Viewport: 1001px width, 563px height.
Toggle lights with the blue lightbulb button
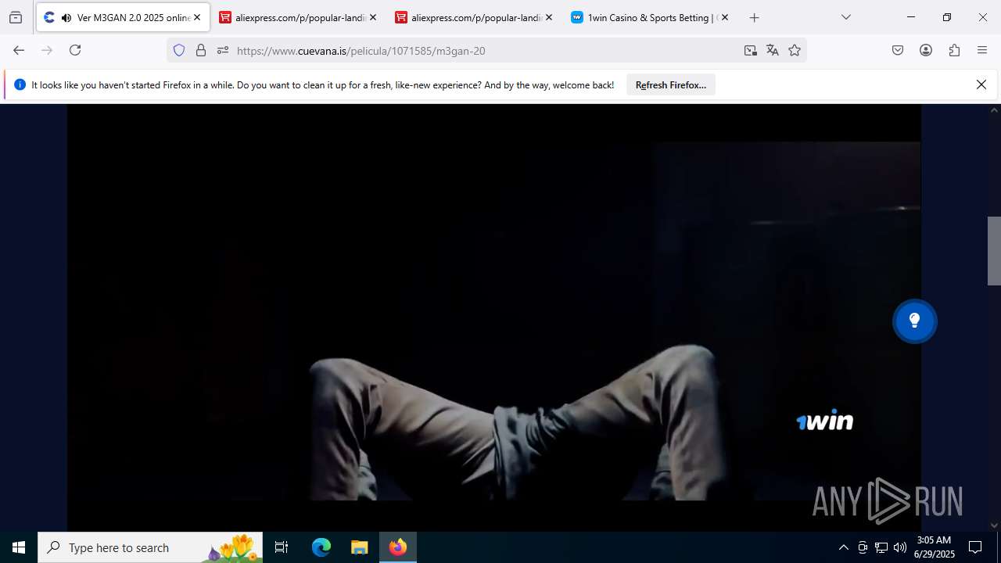pos(915,321)
